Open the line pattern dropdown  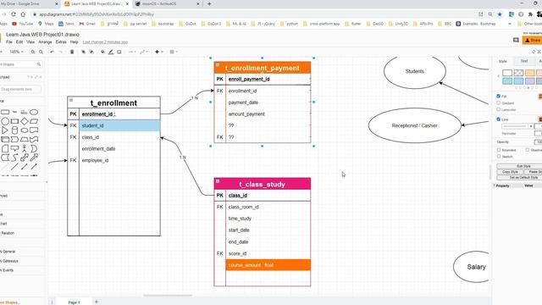coord(517,126)
